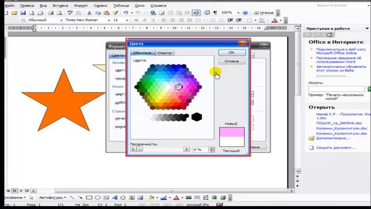371x209 pixels.
Task: Click the vertical scrollbar down arrow of the document
Action: point(297,171)
